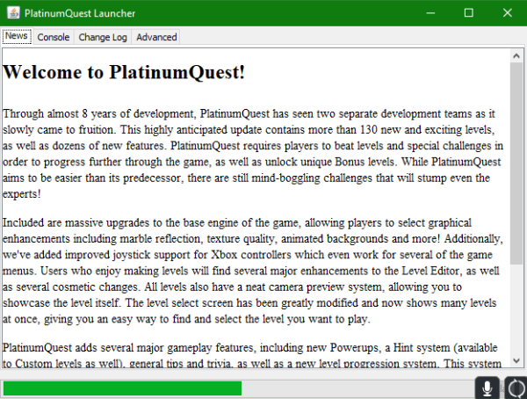Screen dimensions: 527x399
Task: Click the 'Welcome to PlatinumQuest!' heading
Action: (x=124, y=73)
